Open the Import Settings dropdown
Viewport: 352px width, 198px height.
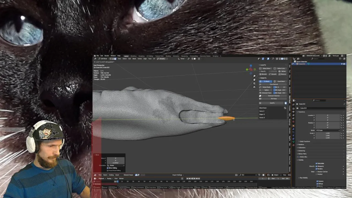tap(178, 175)
